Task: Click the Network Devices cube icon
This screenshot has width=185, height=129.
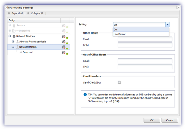Action: click(14, 36)
